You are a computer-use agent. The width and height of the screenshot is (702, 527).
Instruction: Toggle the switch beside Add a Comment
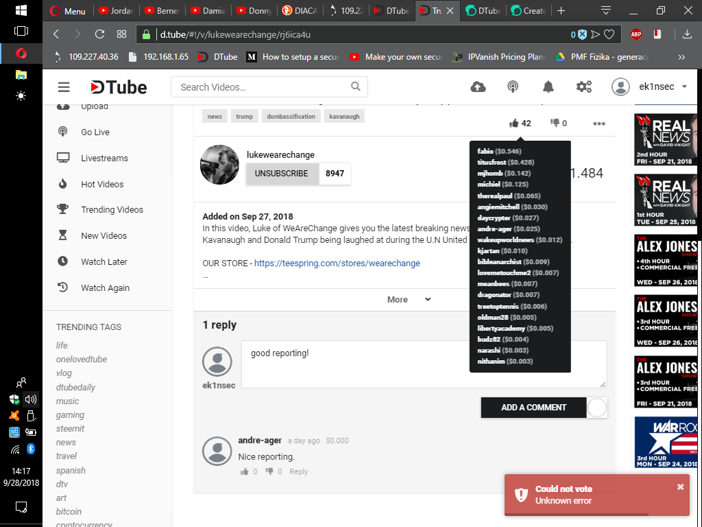pyautogui.click(x=597, y=408)
